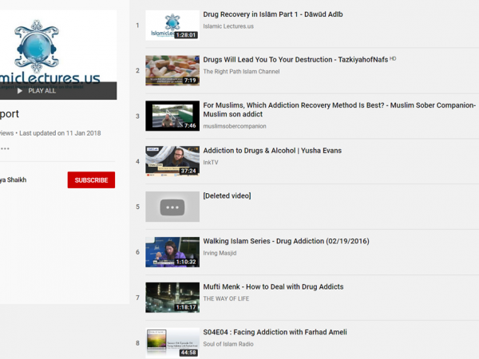Click the 7:46 duration badge on Muslim Sober Companion video
479x359 pixels.
click(x=190, y=125)
